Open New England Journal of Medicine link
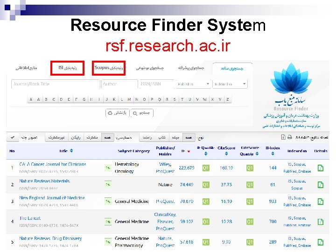The image size is (336, 252). (x=52, y=198)
